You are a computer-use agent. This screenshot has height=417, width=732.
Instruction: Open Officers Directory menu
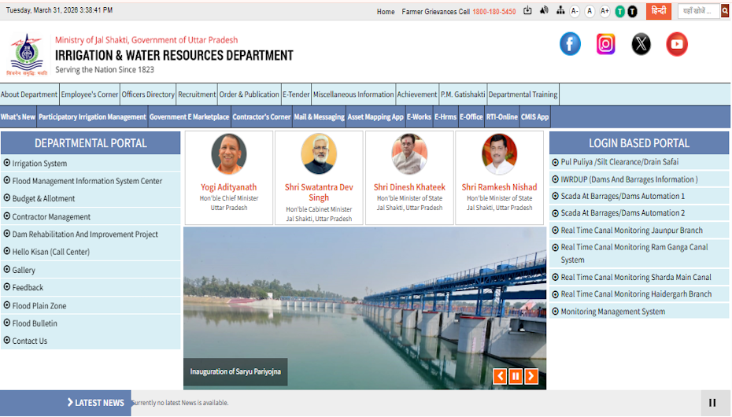[x=148, y=94]
